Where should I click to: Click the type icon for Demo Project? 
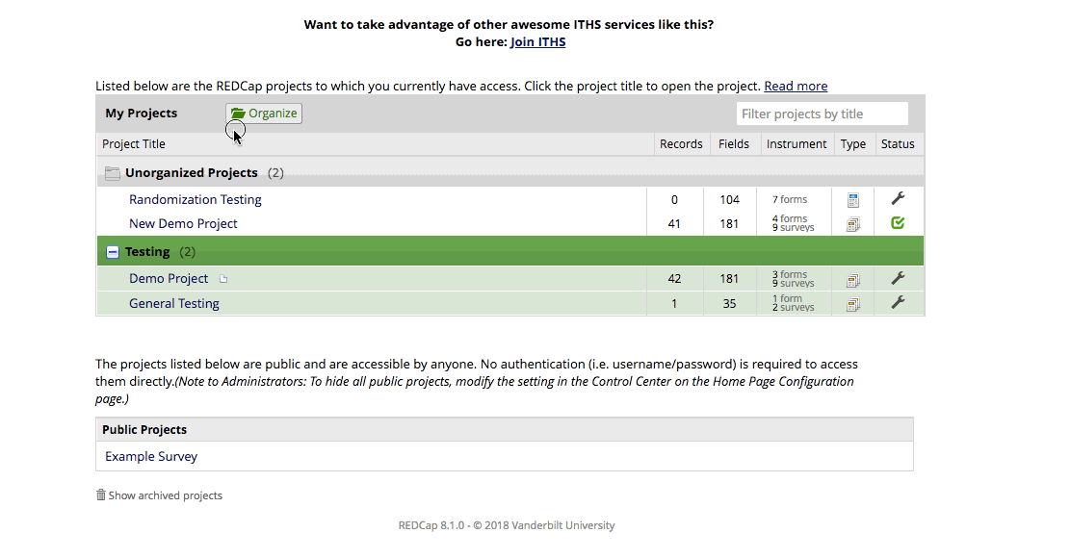(x=853, y=280)
